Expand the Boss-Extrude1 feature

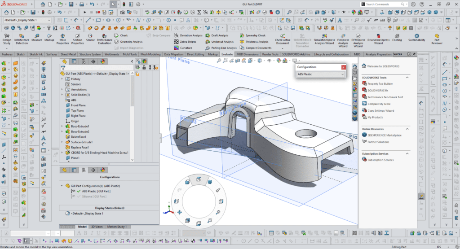62,126
